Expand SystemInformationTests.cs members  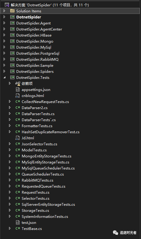(10, 216)
